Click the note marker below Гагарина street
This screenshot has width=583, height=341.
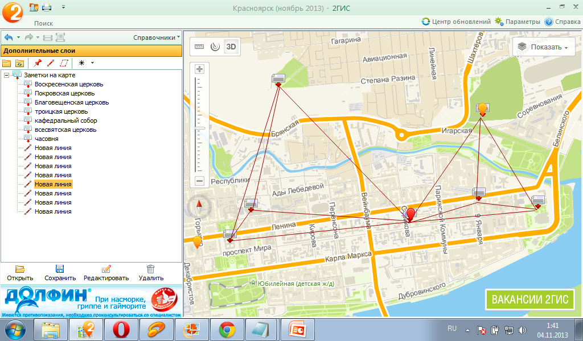tap(278, 80)
